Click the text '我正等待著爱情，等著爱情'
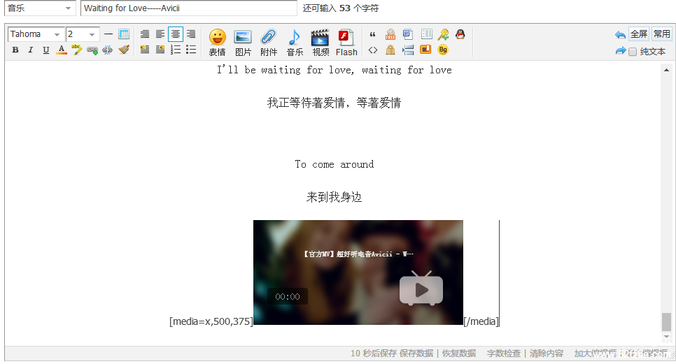Viewport: 676px width, 364px height. 334,103
